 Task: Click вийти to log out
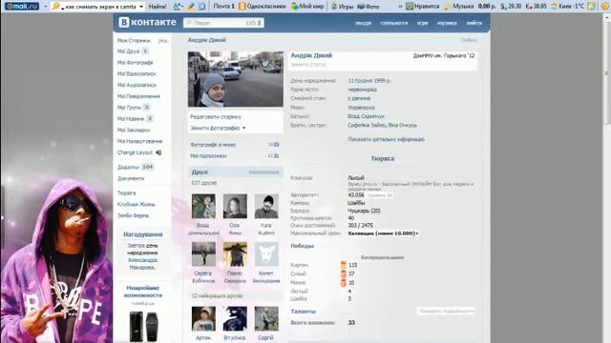click(474, 23)
